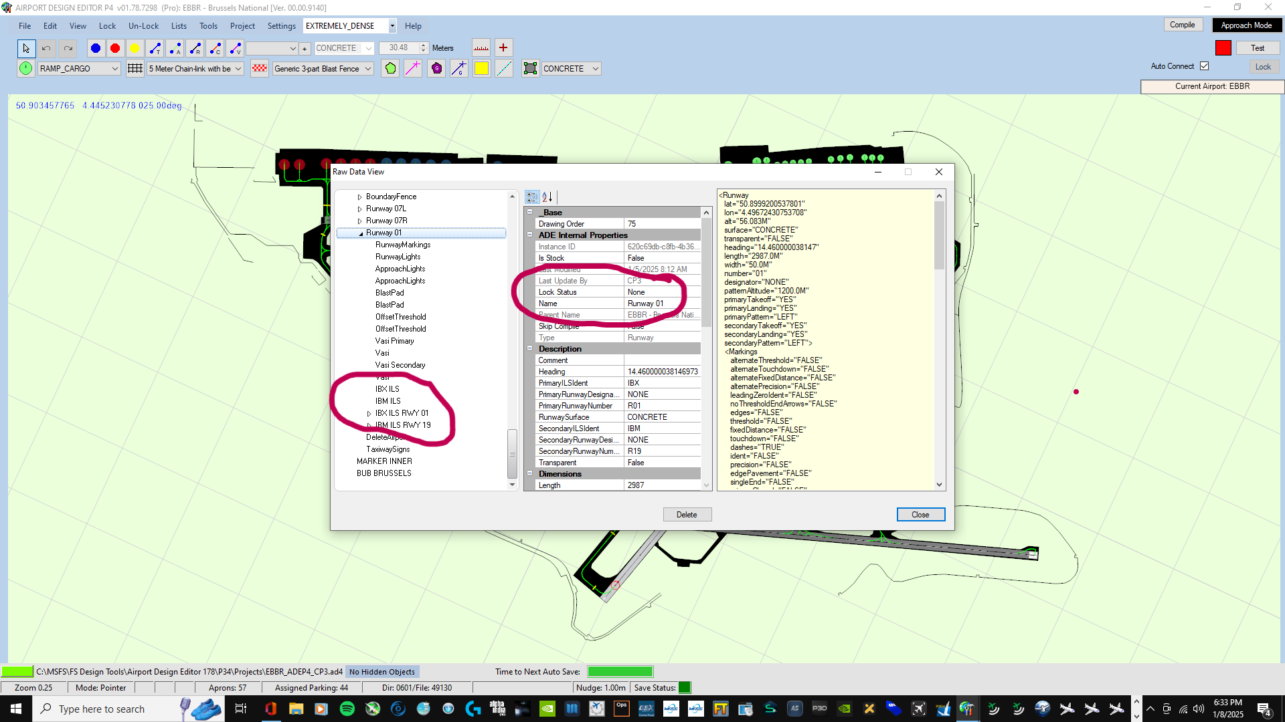Image resolution: width=1285 pixels, height=722 pixels.
Task: Switch property grid to categorized view
Action: pyautogui.click(x=531, y=197)
